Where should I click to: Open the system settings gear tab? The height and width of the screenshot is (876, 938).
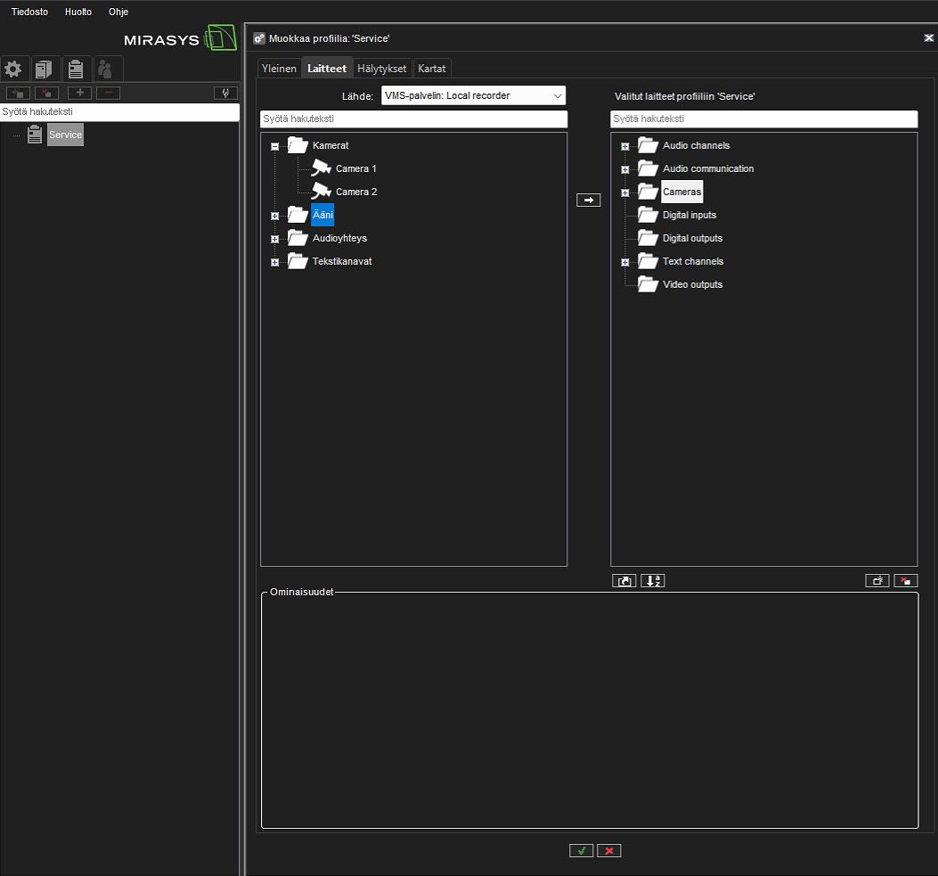pos(13,70)
